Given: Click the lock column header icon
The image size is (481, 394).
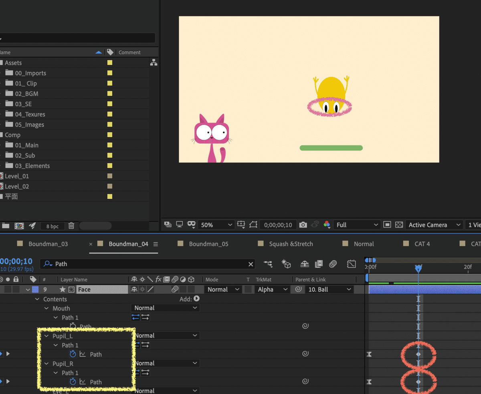Looking at the screenshot, I should coord(16,279).
